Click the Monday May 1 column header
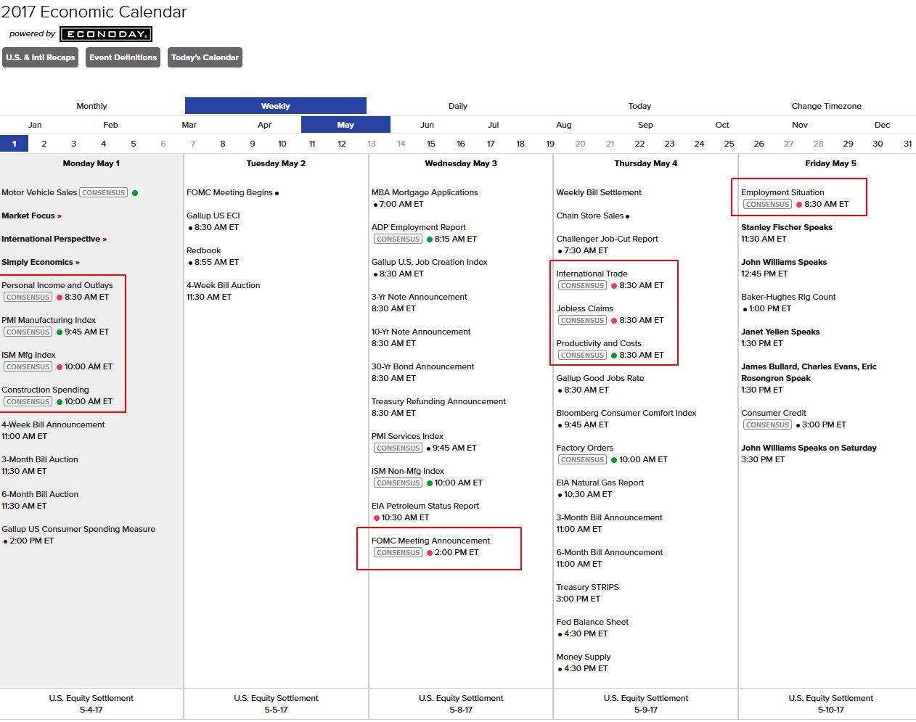916x722 pixels. click(91, 163)
